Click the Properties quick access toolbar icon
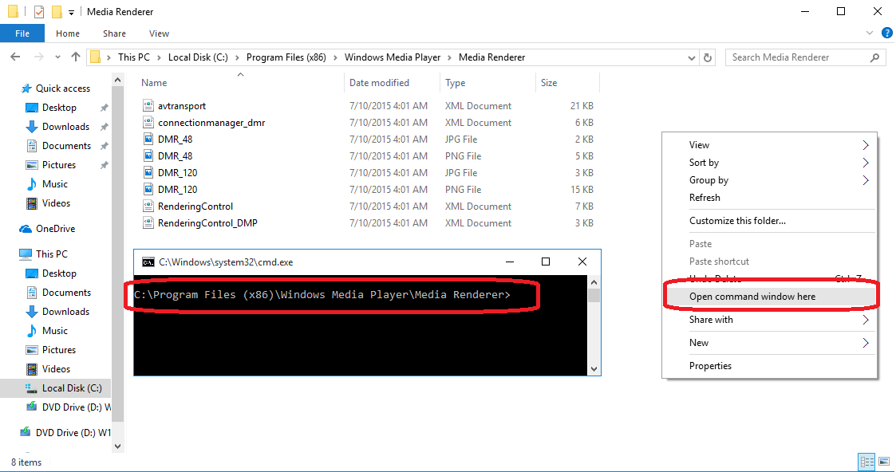The width and height of the screenshot is (896, 472). (x=39, y=11)
